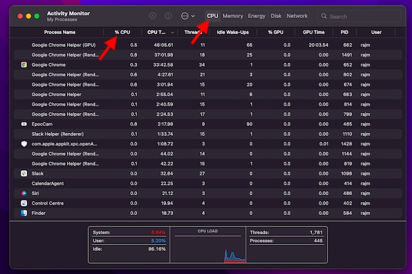
Task: Select the Siri process name
Action: click(35, 193)
